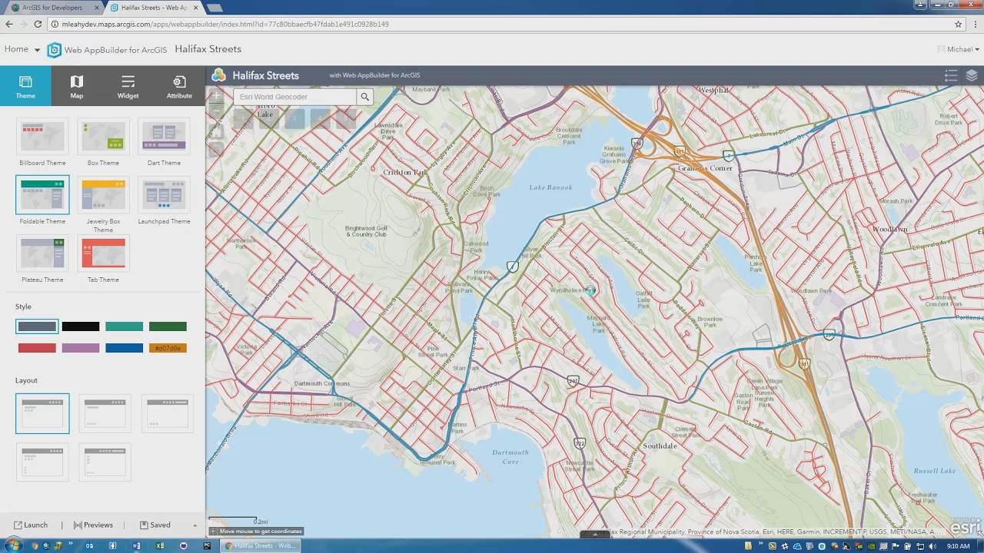Reload the browser page
Screen dimensions: 984x553
click(x=38, y=25)
